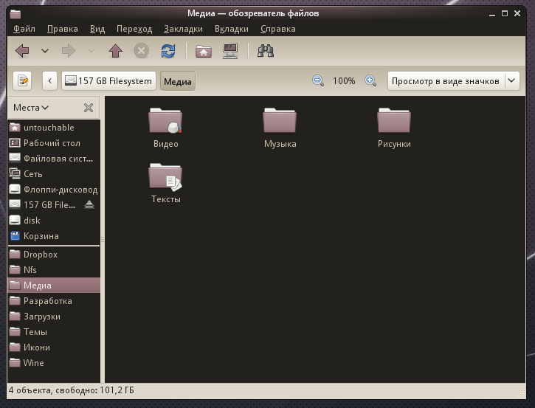Open disk in sidebar
Screen dimensions: 535x408
tap(54, 221)
